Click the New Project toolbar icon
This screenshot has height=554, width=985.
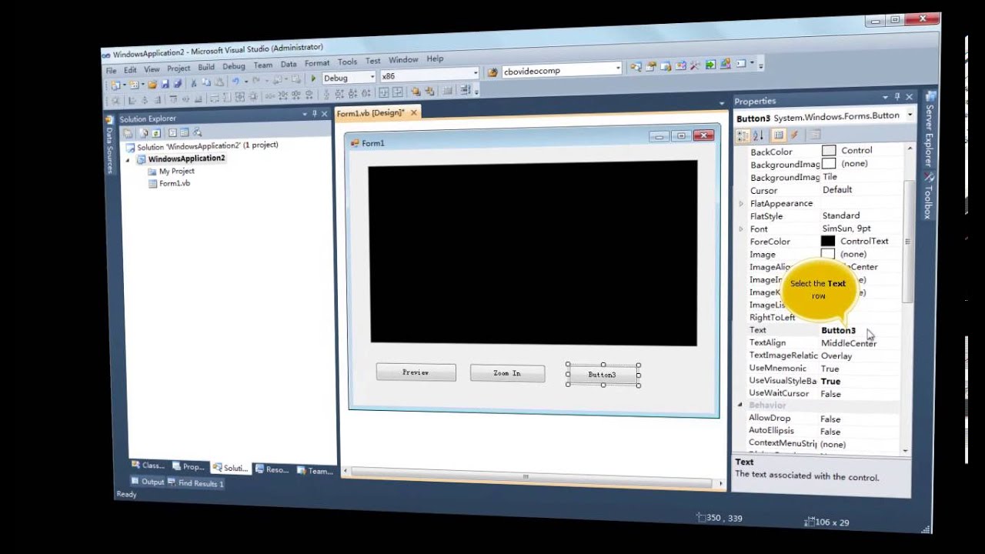(x=115, y=84)
